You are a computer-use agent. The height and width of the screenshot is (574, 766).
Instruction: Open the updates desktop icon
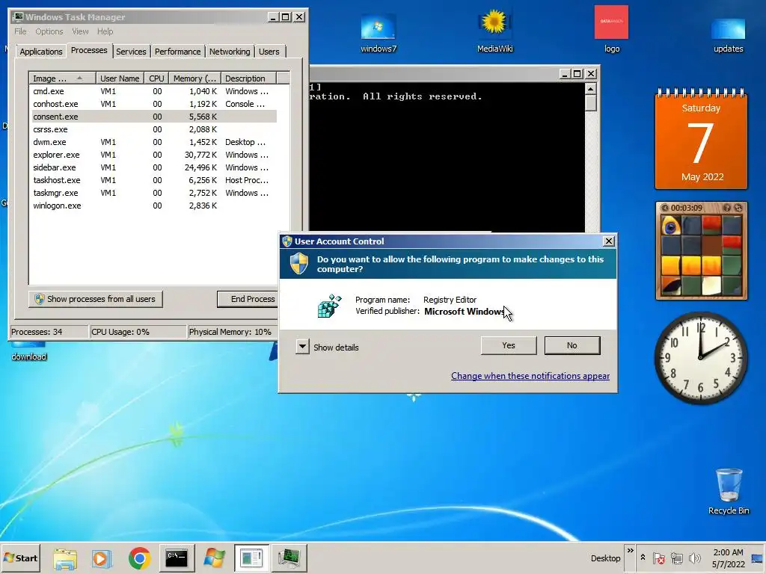[x=728, y=34]
